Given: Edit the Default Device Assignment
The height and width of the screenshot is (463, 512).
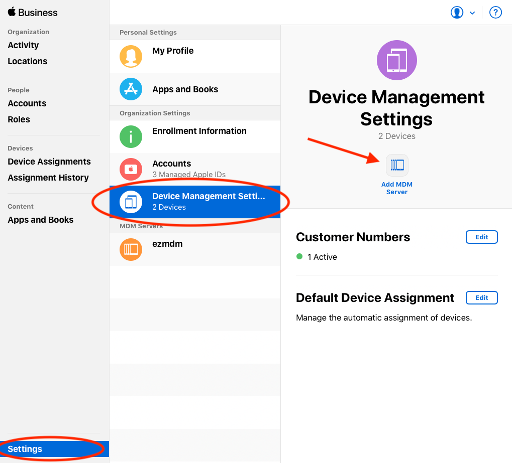Looking at the screenshot, I should [481, 297].
